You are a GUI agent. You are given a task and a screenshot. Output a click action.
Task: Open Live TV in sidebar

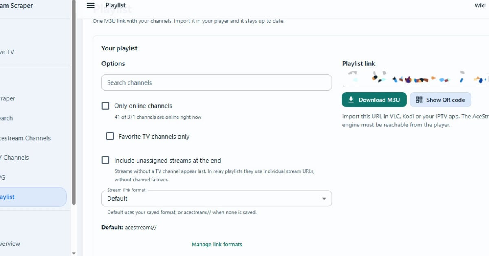[7, 52]
